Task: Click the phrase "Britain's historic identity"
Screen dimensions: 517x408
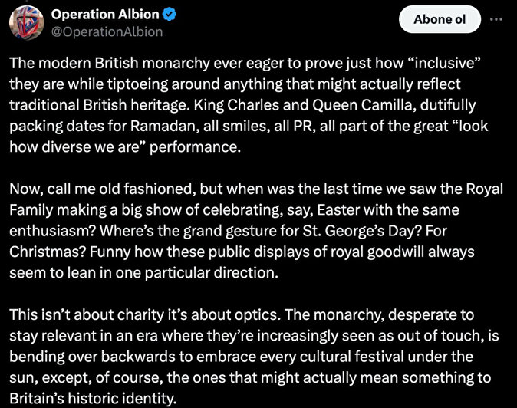Action: click(x=94, y=398)
